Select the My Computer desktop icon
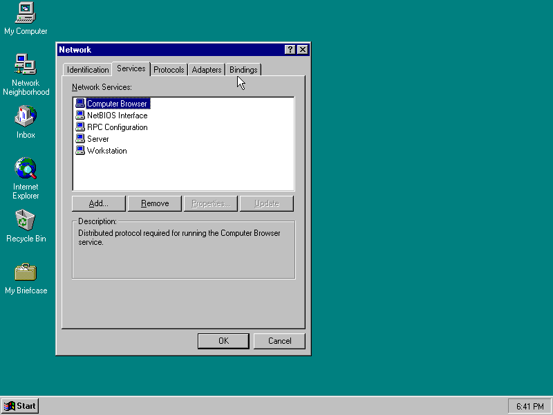553x415 pixels. point(26,19)
